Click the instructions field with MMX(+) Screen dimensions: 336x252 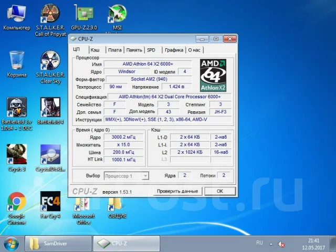tap(168, 120)
